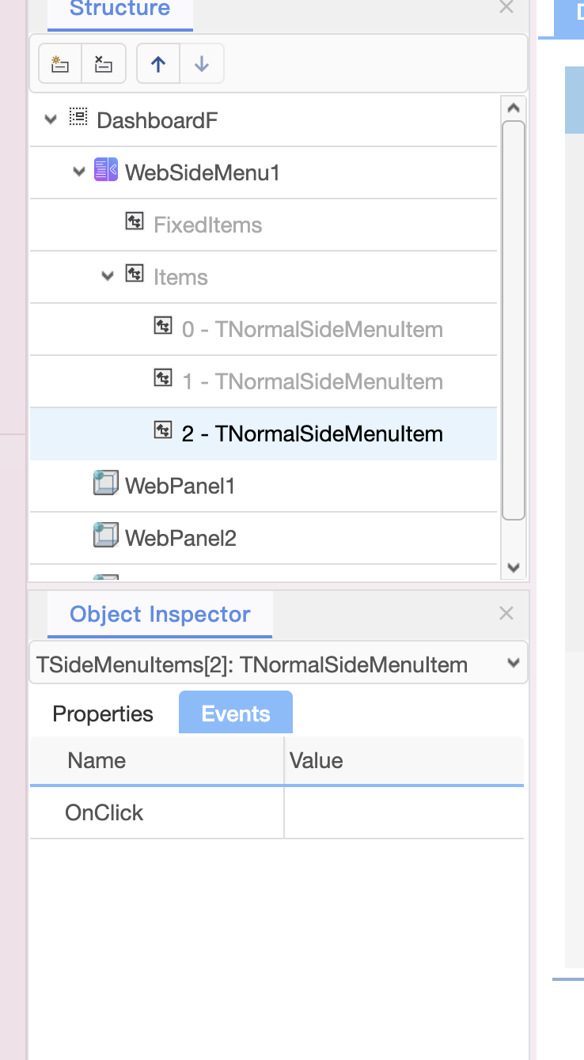The width and height of the screenshot is (584, 1060).
Task: Close the Object Inspector panel
Action: coord(506,613)
